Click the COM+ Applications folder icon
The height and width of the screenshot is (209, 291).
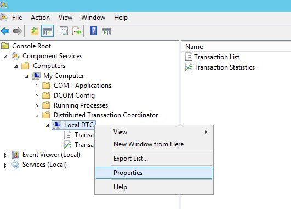(46, 86)
